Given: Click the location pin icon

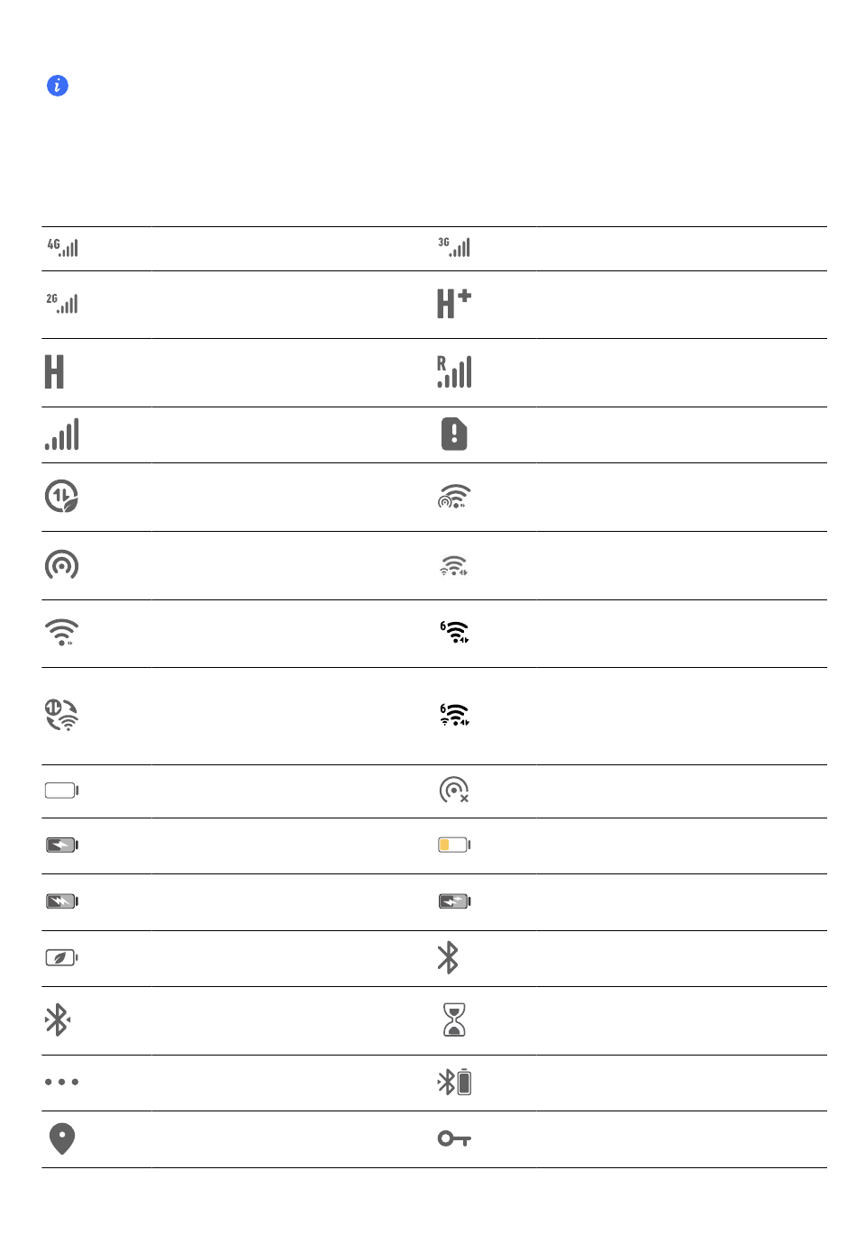Looking at the screenshot, I should click(x=62, y=1138).
